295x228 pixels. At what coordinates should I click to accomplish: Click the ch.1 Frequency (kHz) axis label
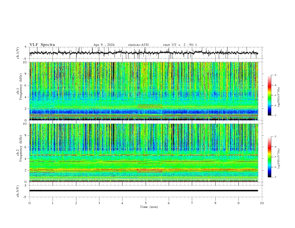tap(19, 86)
